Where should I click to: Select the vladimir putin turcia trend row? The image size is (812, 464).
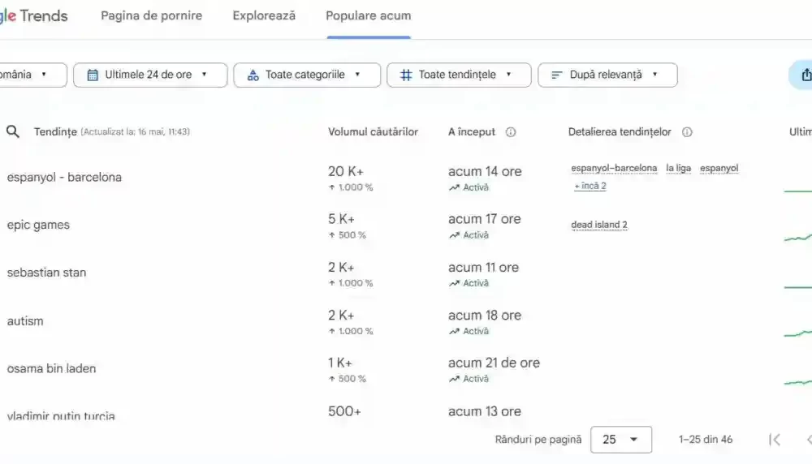tap(406, 409)
